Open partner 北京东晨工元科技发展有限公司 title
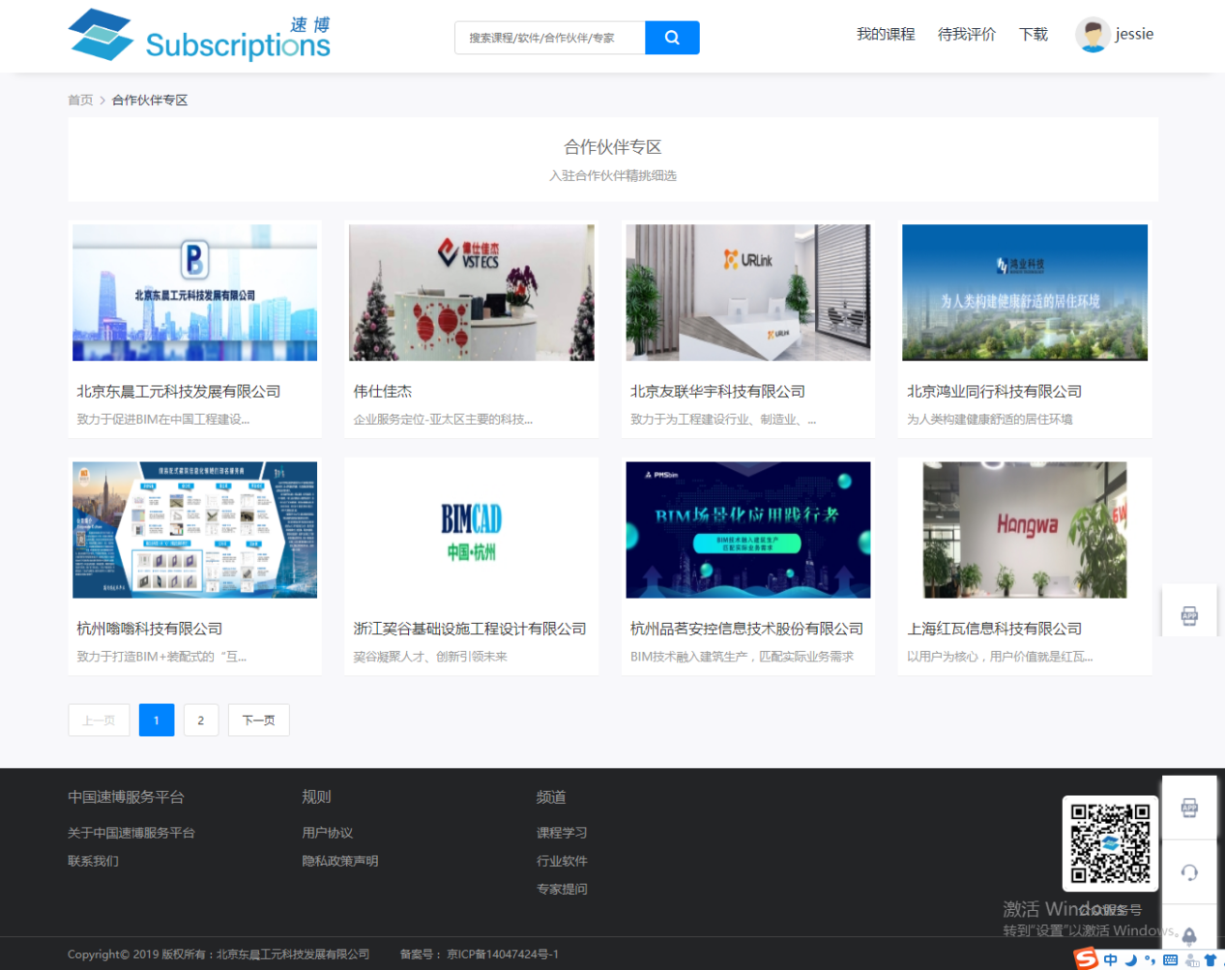Viewport: 1225px width, 970px height. point(179,392)
